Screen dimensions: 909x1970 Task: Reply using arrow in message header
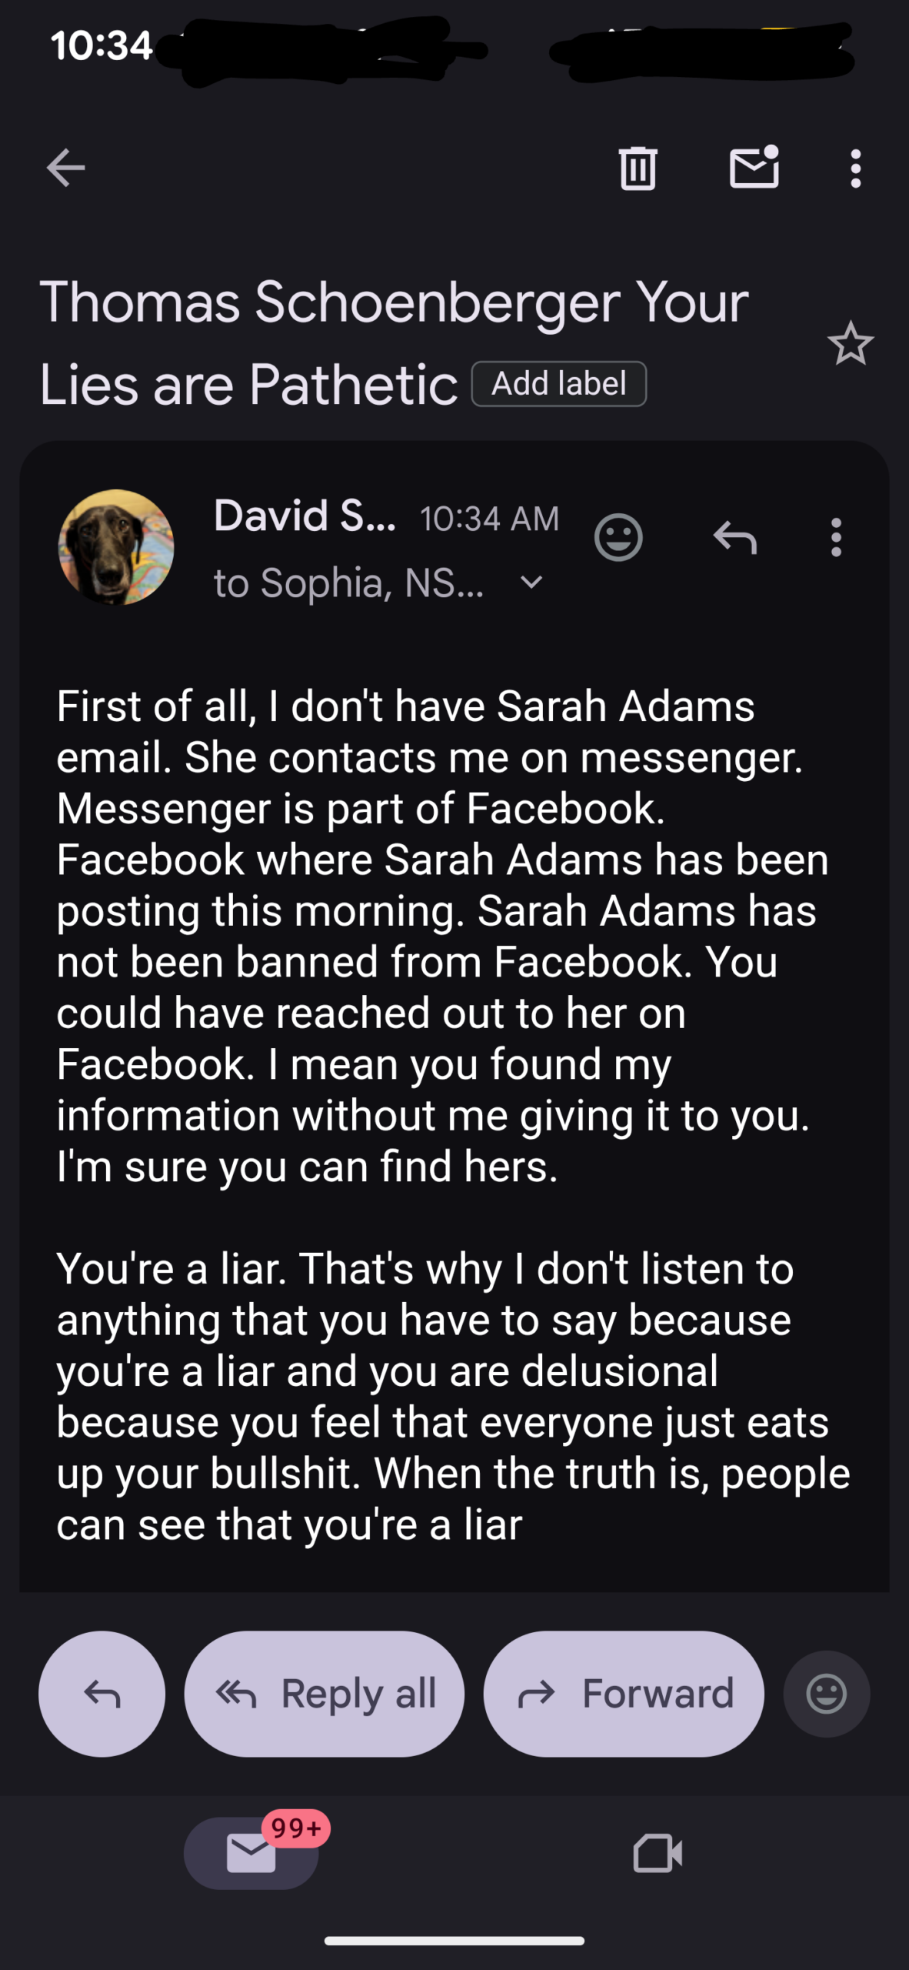coord(734,537)
